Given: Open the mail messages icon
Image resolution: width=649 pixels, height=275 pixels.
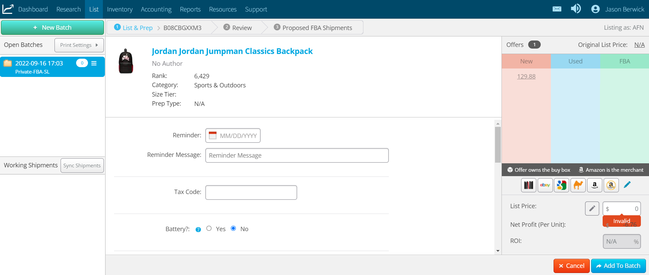Looking at the screenshot, I should [x=557, y=9].
